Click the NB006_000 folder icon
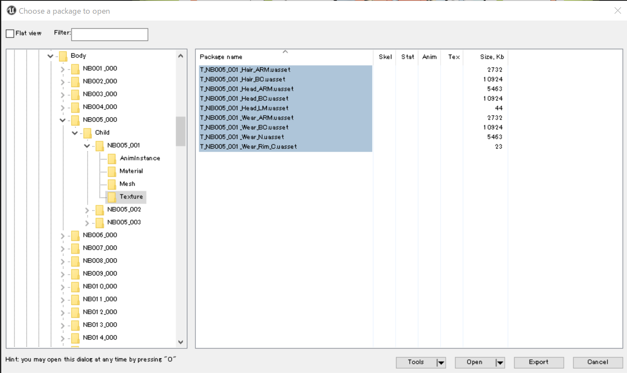This screenshot has height=373, width=627. click(75, 235)
